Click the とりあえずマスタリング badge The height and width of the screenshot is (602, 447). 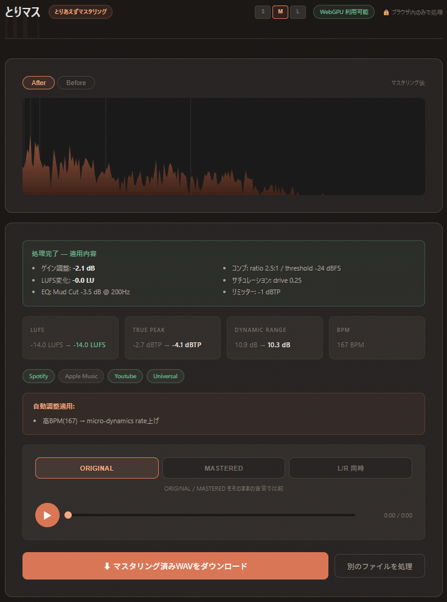click(x=81, y=12)
